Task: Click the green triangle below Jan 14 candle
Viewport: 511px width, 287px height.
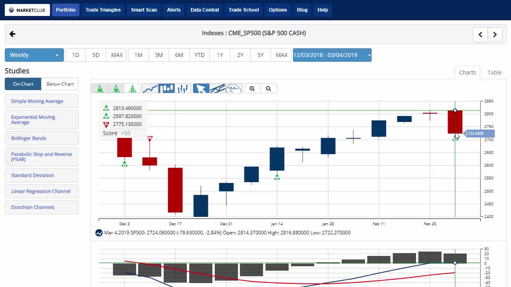Action: click(x=277, y=177)
